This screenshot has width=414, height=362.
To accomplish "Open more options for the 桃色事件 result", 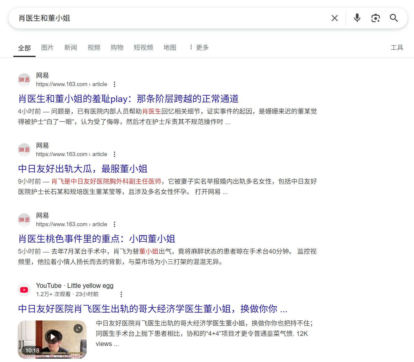I will [114, 224].
